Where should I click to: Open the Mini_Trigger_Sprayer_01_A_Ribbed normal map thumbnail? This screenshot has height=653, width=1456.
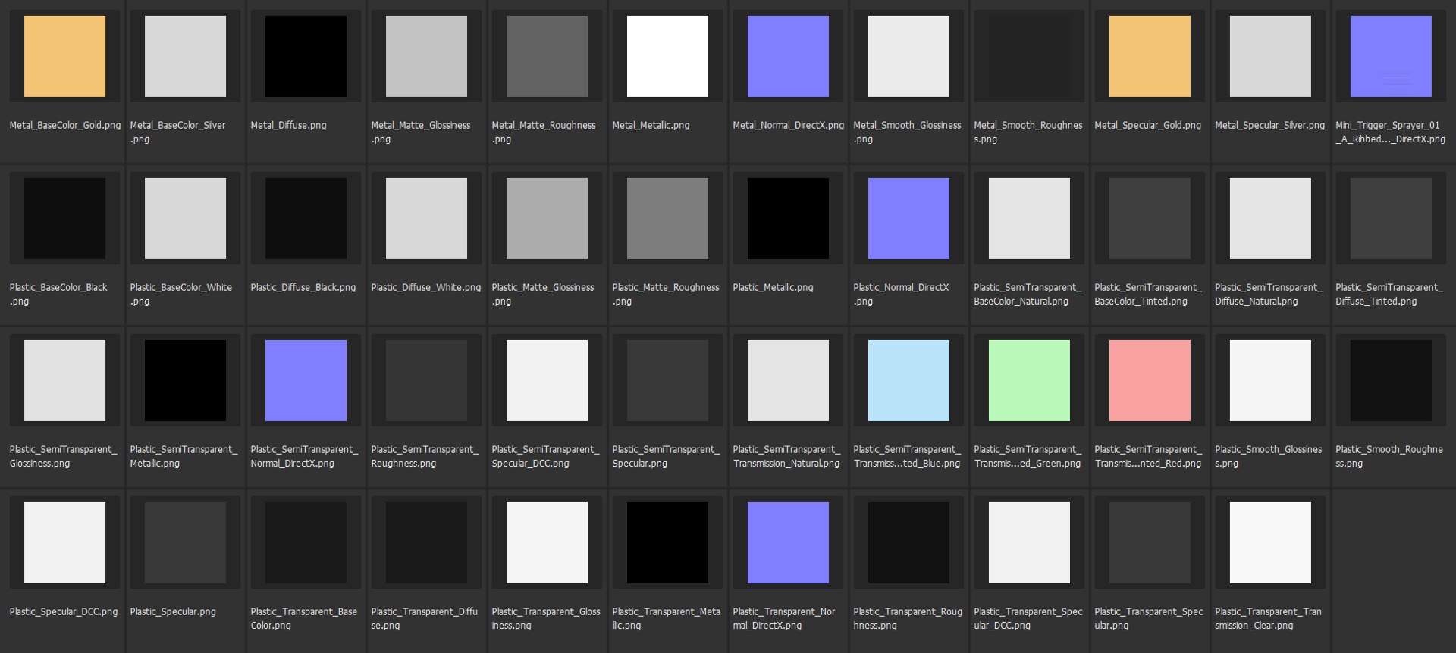pyautogui.click(x=1391, y=56)
